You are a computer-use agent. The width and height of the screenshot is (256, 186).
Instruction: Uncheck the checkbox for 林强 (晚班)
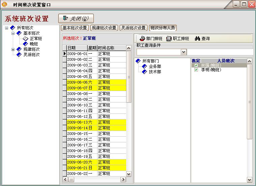point(196,65)
